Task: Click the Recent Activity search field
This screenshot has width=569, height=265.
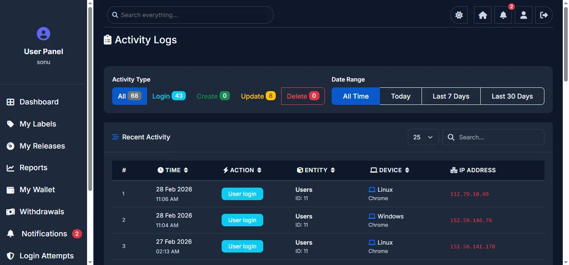Action: [494, 137]
